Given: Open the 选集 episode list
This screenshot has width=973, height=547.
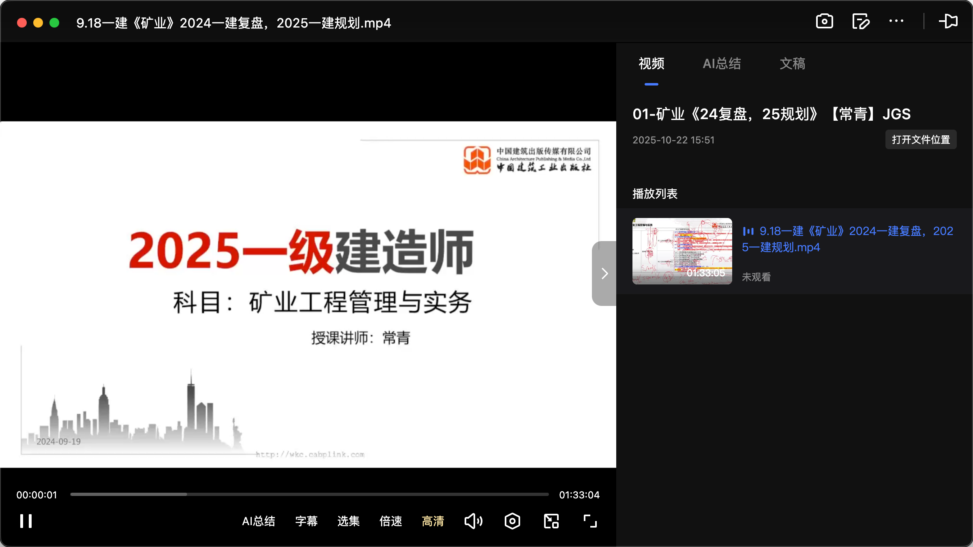Looking at the screenshot, I should coord(348,521).
